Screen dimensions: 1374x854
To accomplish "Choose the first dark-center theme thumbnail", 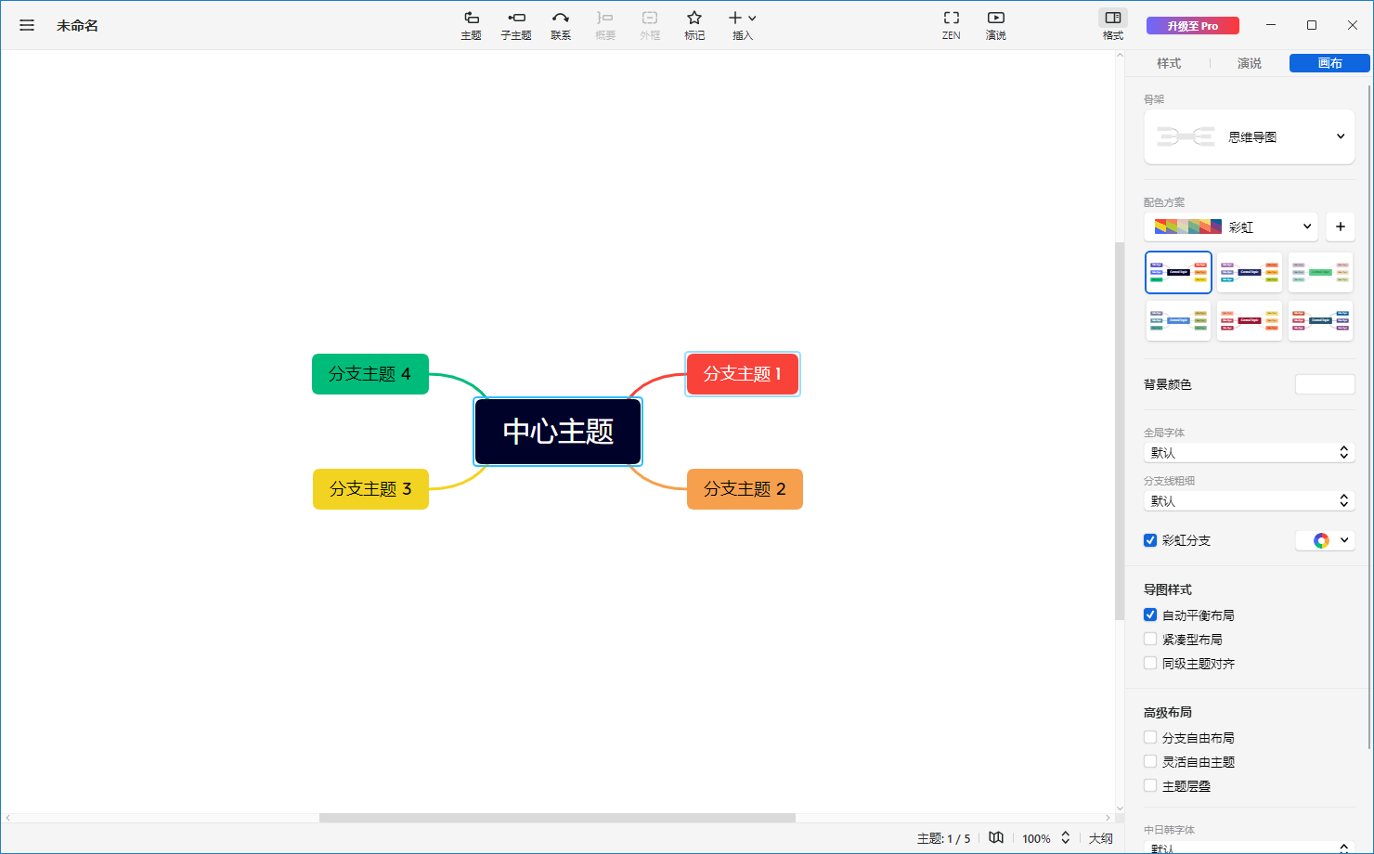I will 1178,272.
